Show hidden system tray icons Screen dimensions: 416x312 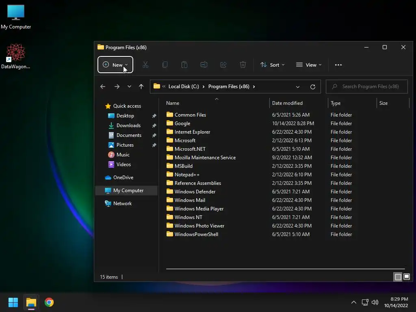pos(354,302)
